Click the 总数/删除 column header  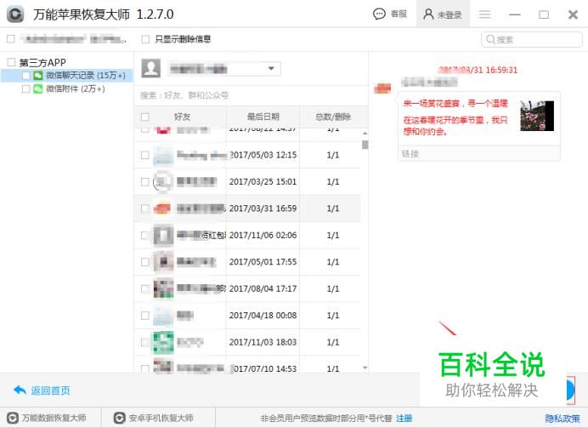tap(333, 117)
